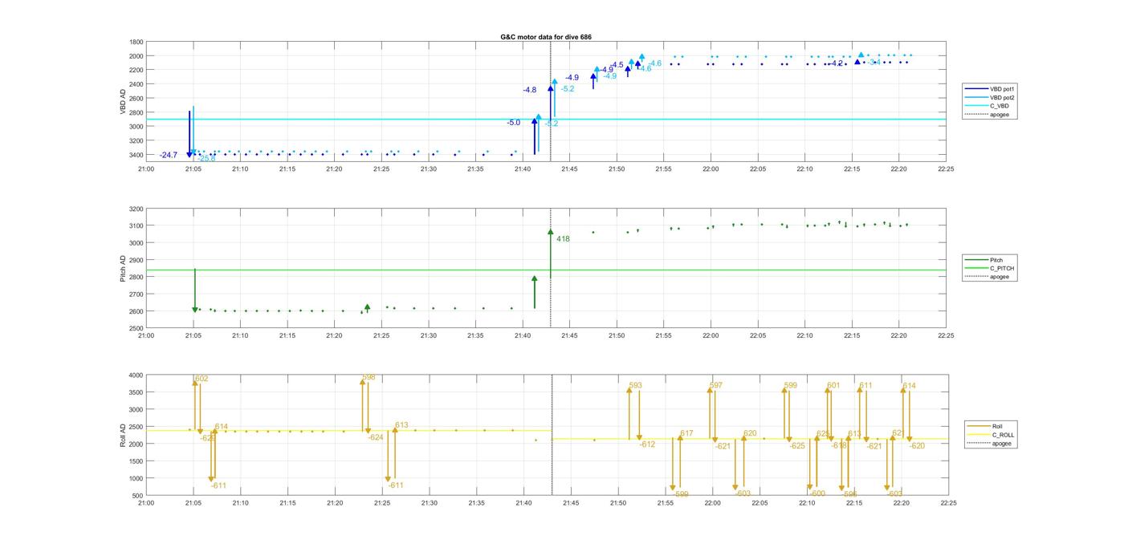1124x556 pixels.
Task: Click the '593' roll data label
Action: click(x=636, y=386)
